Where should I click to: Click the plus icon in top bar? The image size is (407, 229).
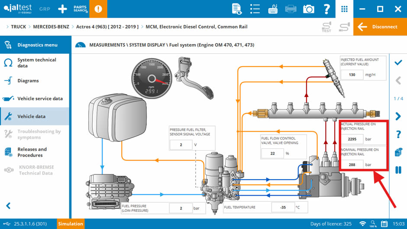click(x=62, y=9)
